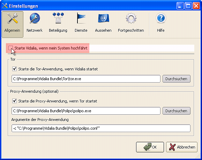
Task: Minimize the Einstellungen window
Action: (180, 6)
